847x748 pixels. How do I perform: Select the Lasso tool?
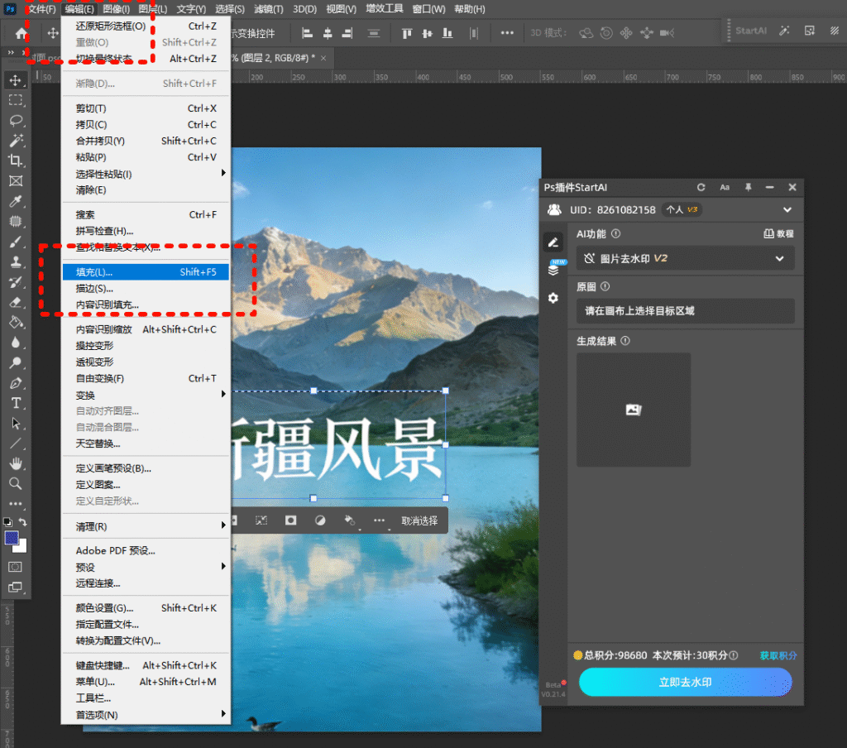16,120
